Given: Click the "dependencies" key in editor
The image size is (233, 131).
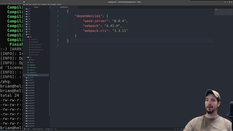Looking at the screenshot, I should (88, 16).
